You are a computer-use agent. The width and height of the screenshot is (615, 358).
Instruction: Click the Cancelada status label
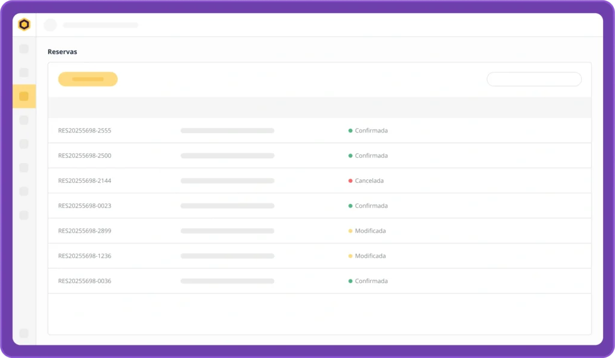tap(369, 180)
